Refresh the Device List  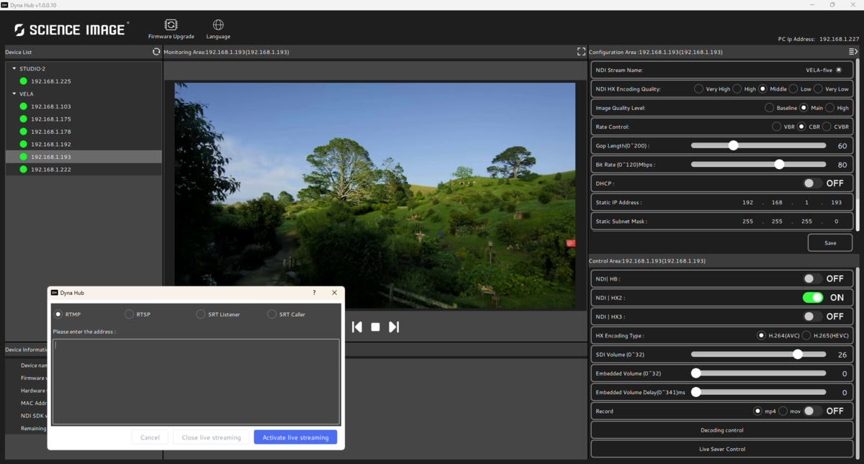point(156,52)
